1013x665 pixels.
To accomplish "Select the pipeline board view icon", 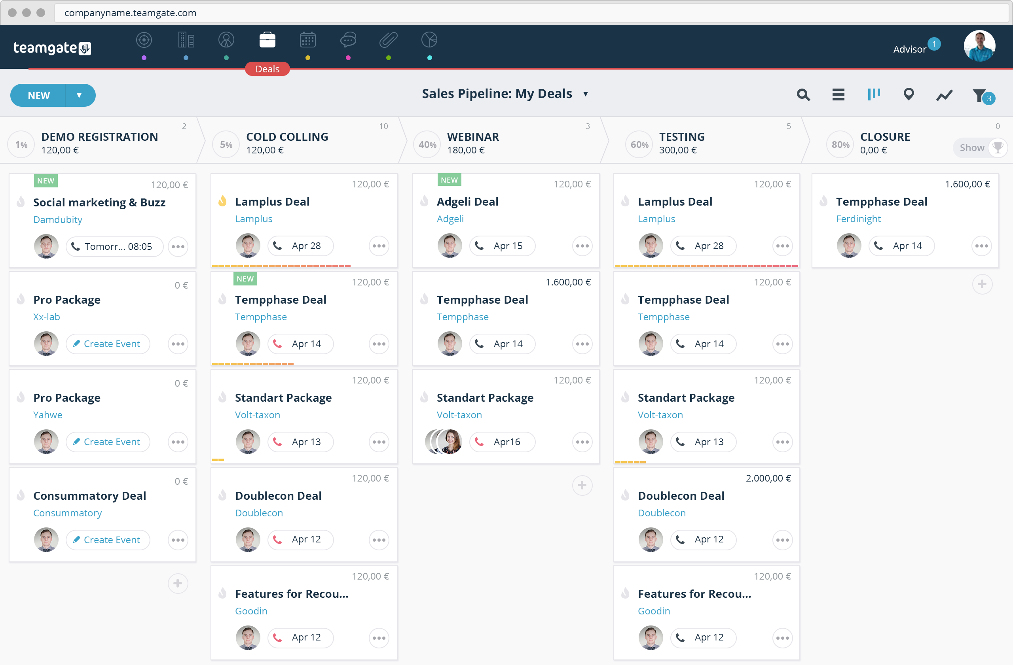I will tap(873, 94).
